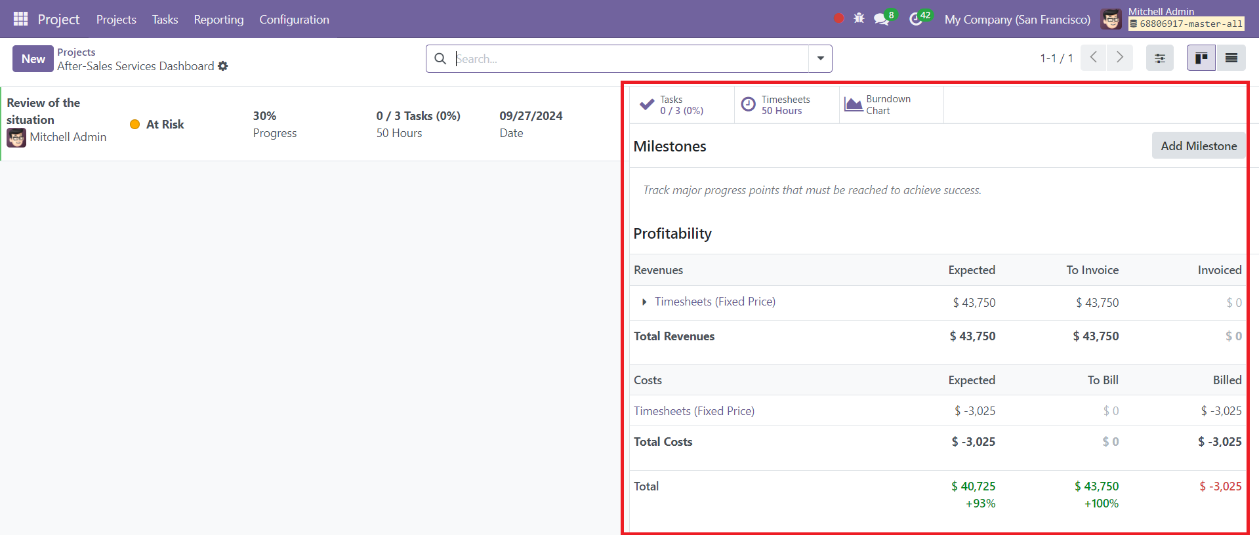
Task: Click Total Costs row label
Action: point(663,442)
